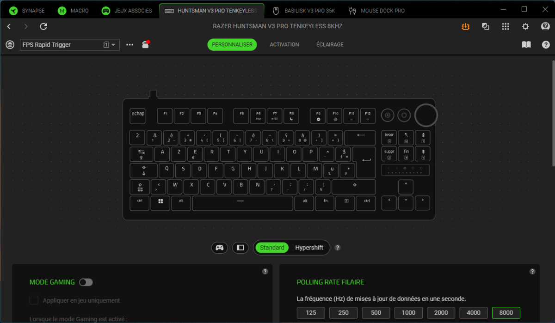This screenshot has height=323, width=555.
Task: Set polling rate to 250
Action: click(344, 313)
